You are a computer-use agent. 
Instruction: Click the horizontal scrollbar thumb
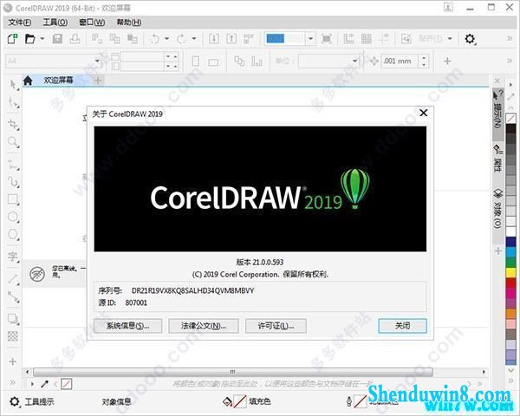233,372
